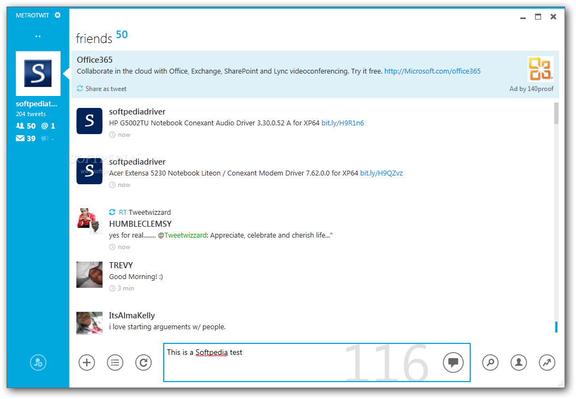This screenshot has width=576, height=399.
Task: Click the i love starting arguements tweet text
Action: click(x=167, y=327)
